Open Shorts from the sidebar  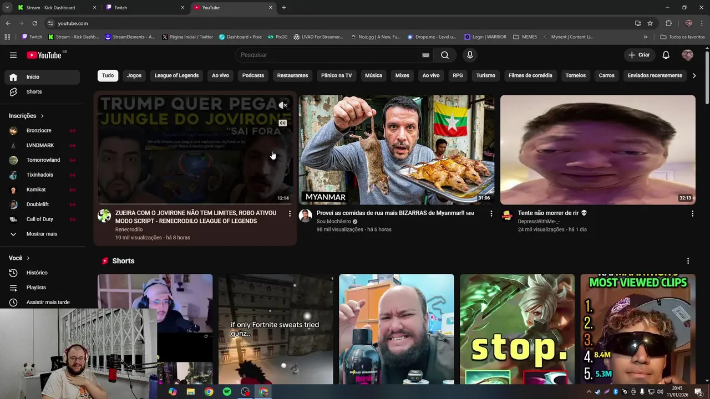click(x=42, y=91)
